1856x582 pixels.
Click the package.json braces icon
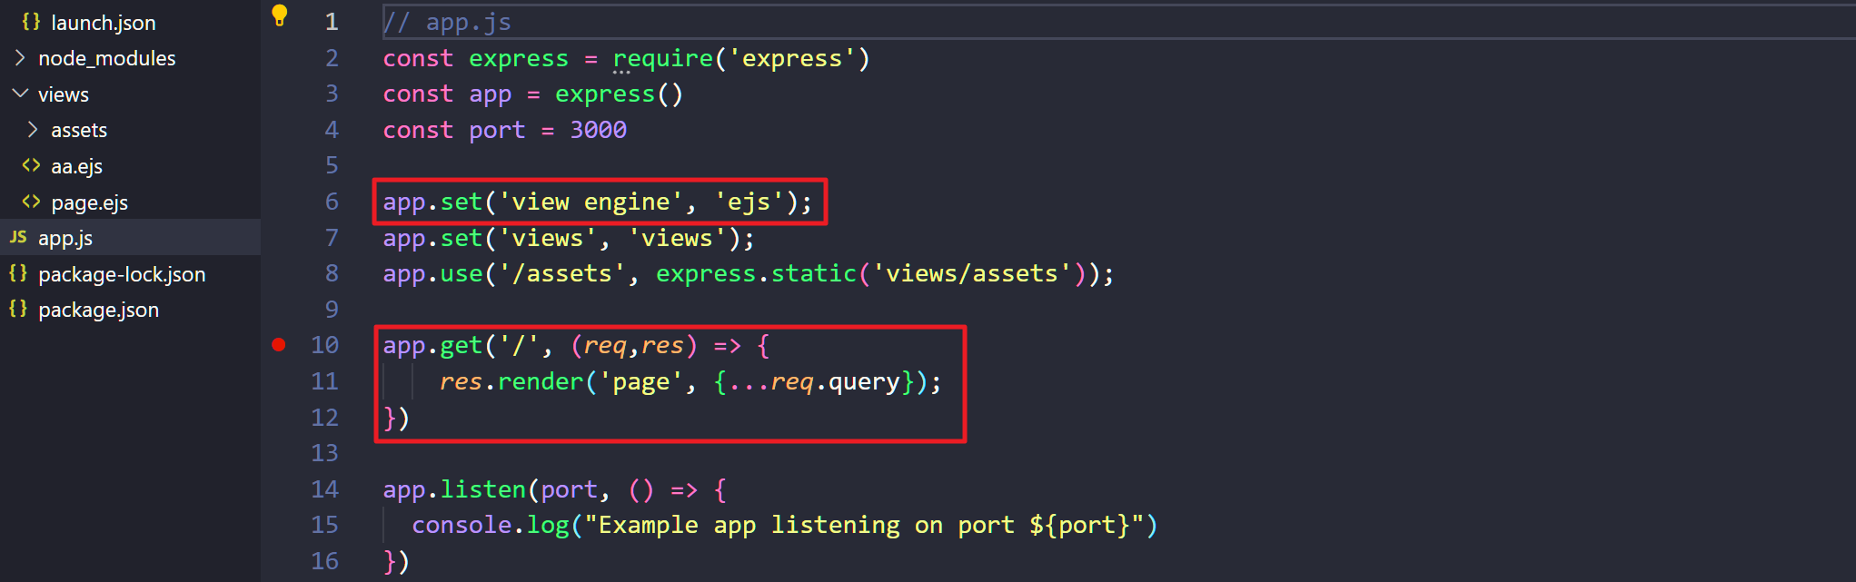click(x=18, y=309)
